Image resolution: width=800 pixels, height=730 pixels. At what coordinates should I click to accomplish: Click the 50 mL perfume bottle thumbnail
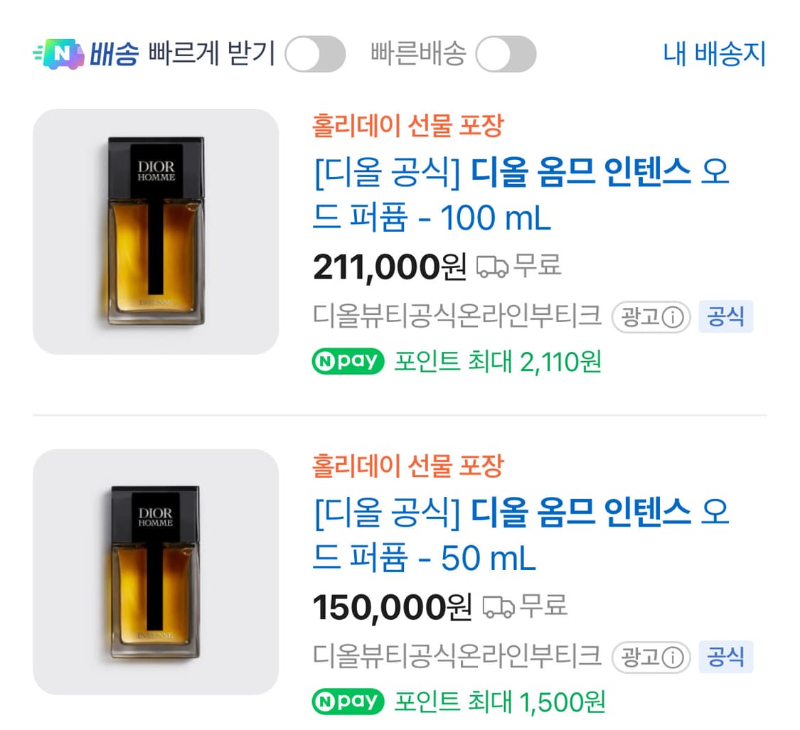click(156, 572)
